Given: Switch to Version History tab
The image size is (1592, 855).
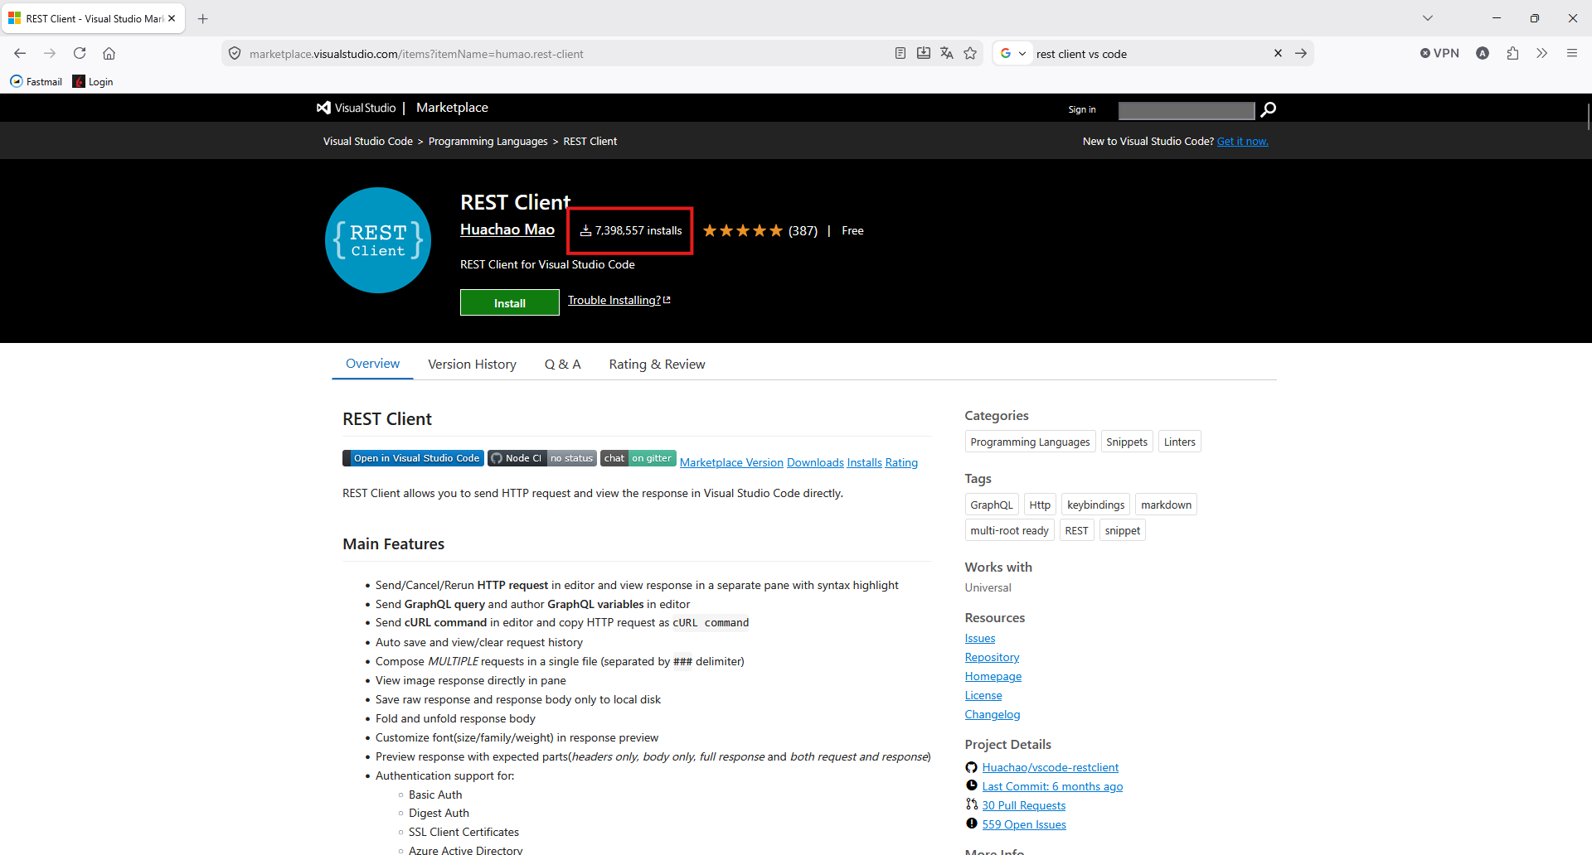Looking at the screenshot, I should click(472, 365).
